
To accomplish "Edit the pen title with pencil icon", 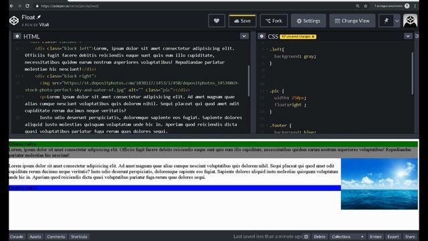I will tap(39, 17).
